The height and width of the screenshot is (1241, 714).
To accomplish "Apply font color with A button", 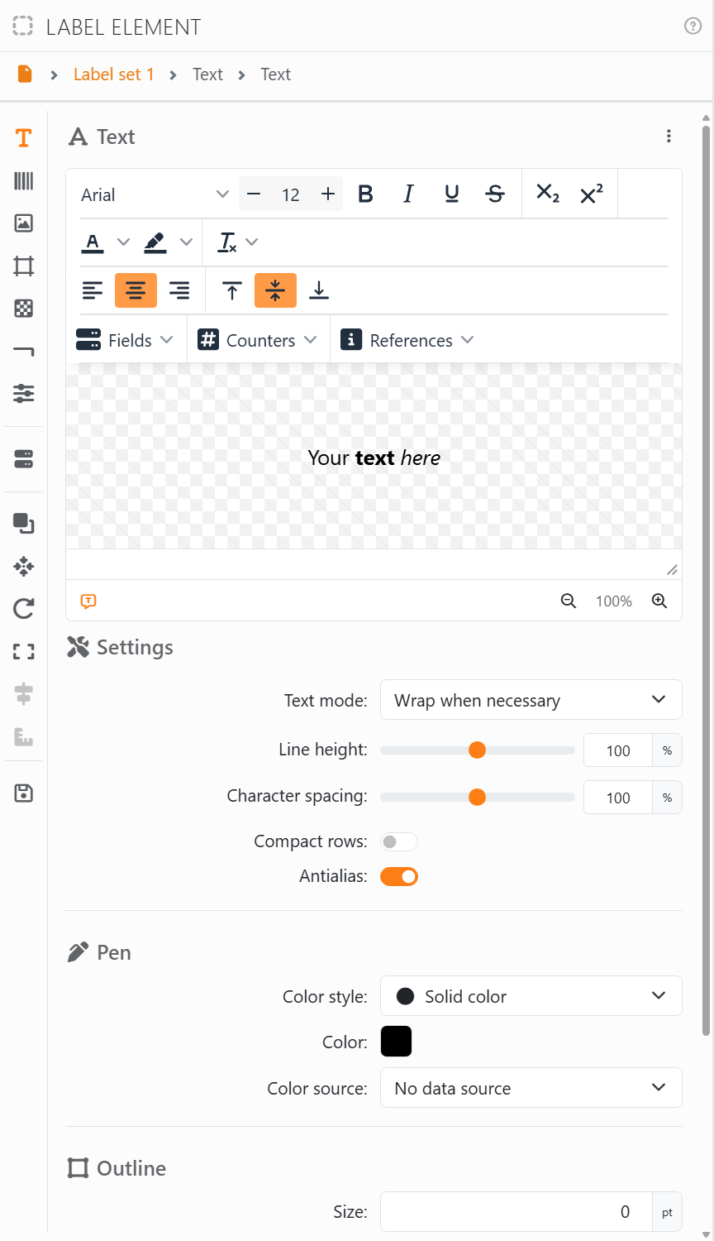I will pos(93,242).
